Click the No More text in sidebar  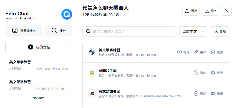point(39,98)
